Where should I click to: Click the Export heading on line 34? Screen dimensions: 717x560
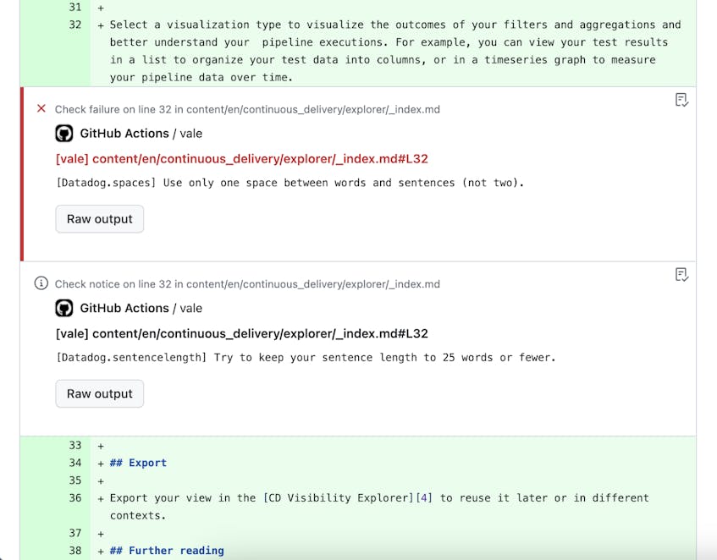(139, 463)
